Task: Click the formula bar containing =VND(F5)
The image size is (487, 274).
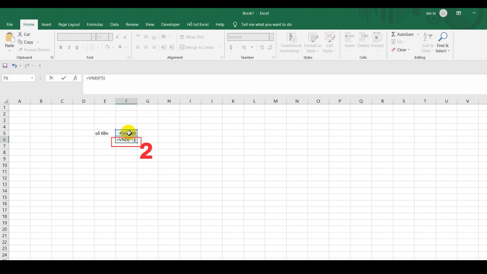Action: pyautogui.click(x=122, y=78)
